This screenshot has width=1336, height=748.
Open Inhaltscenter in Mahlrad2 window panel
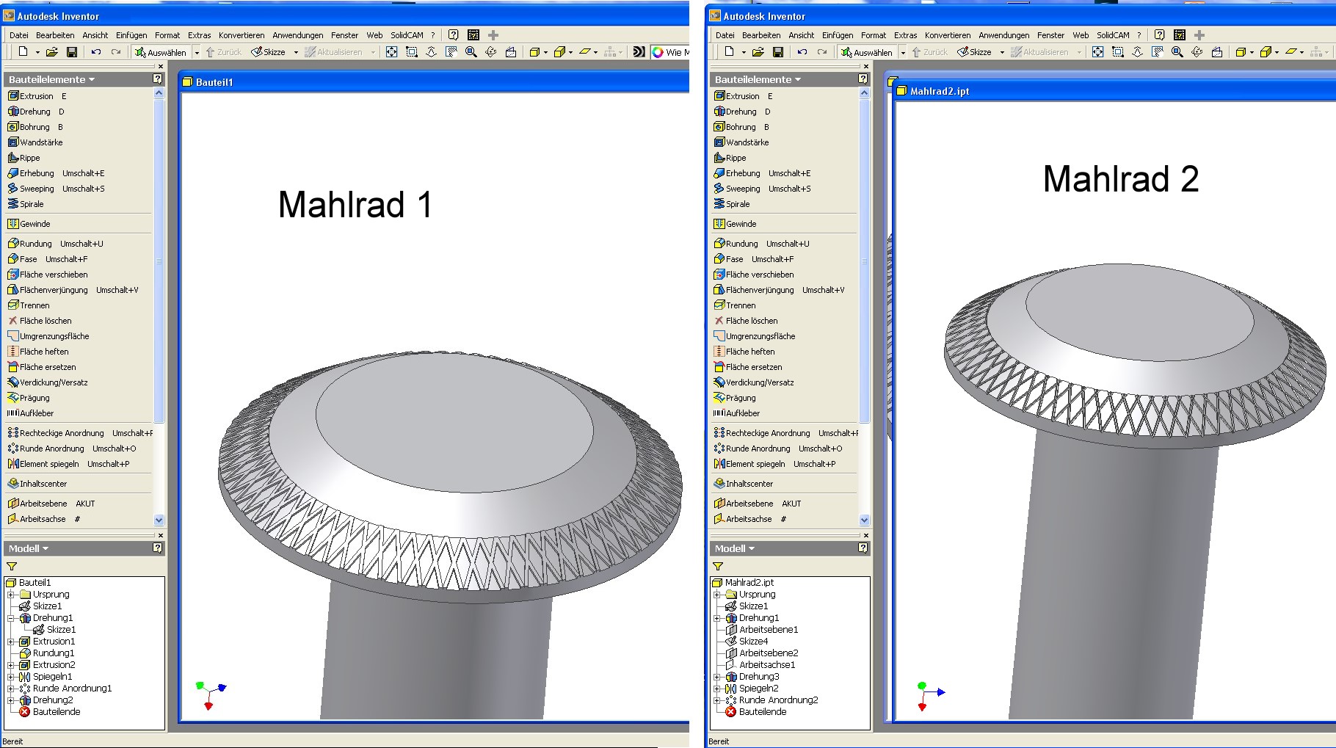743,484
